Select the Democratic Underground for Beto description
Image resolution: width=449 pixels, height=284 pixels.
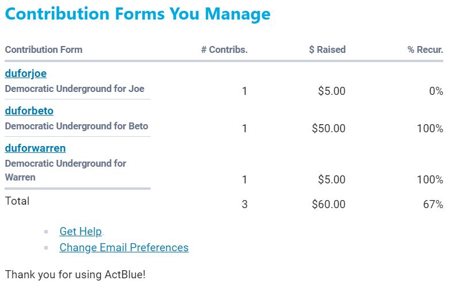click(x=76, y=126)
